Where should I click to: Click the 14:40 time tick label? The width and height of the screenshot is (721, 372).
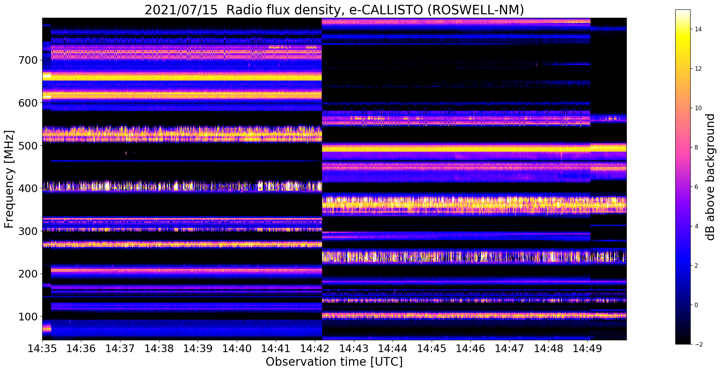(x=237, y=349)
